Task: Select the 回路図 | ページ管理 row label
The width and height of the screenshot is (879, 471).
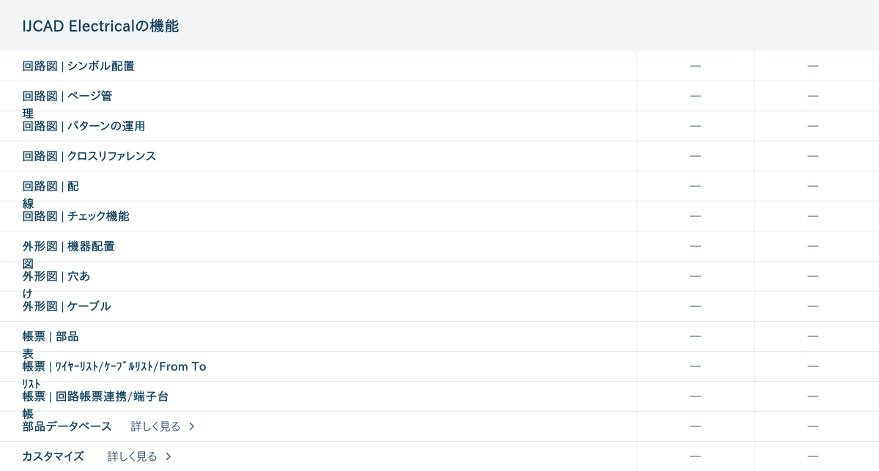Action: point(67,96)
